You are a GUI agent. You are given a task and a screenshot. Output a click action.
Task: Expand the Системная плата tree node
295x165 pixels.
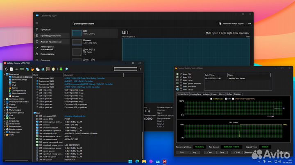(5, 99)
